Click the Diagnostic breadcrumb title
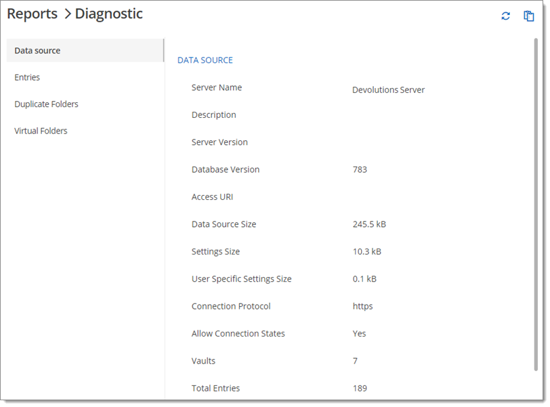The width and height of the screenshot is (550, 407). pyautogui.click(x=109, y=14)
